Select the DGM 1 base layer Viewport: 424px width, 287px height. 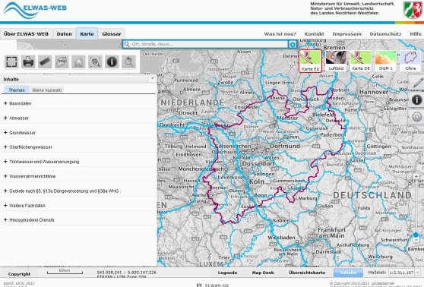(x=385, y=61)
